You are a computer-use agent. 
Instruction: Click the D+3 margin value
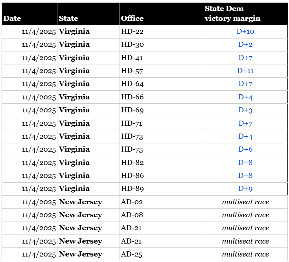(x=245, y=110)
